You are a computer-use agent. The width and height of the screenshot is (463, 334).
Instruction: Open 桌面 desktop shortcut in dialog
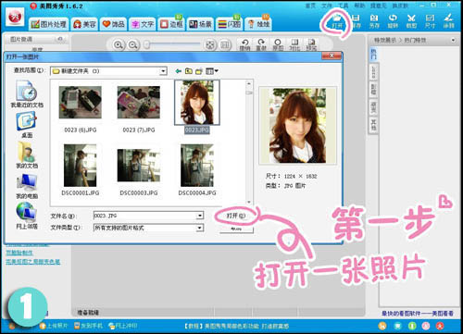[x=27, y=125]
